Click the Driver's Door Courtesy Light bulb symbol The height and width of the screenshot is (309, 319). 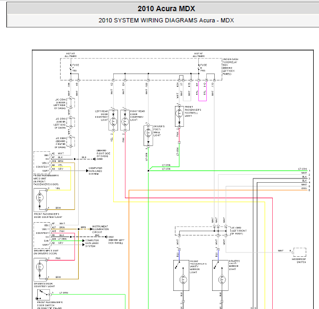(40, 266)
